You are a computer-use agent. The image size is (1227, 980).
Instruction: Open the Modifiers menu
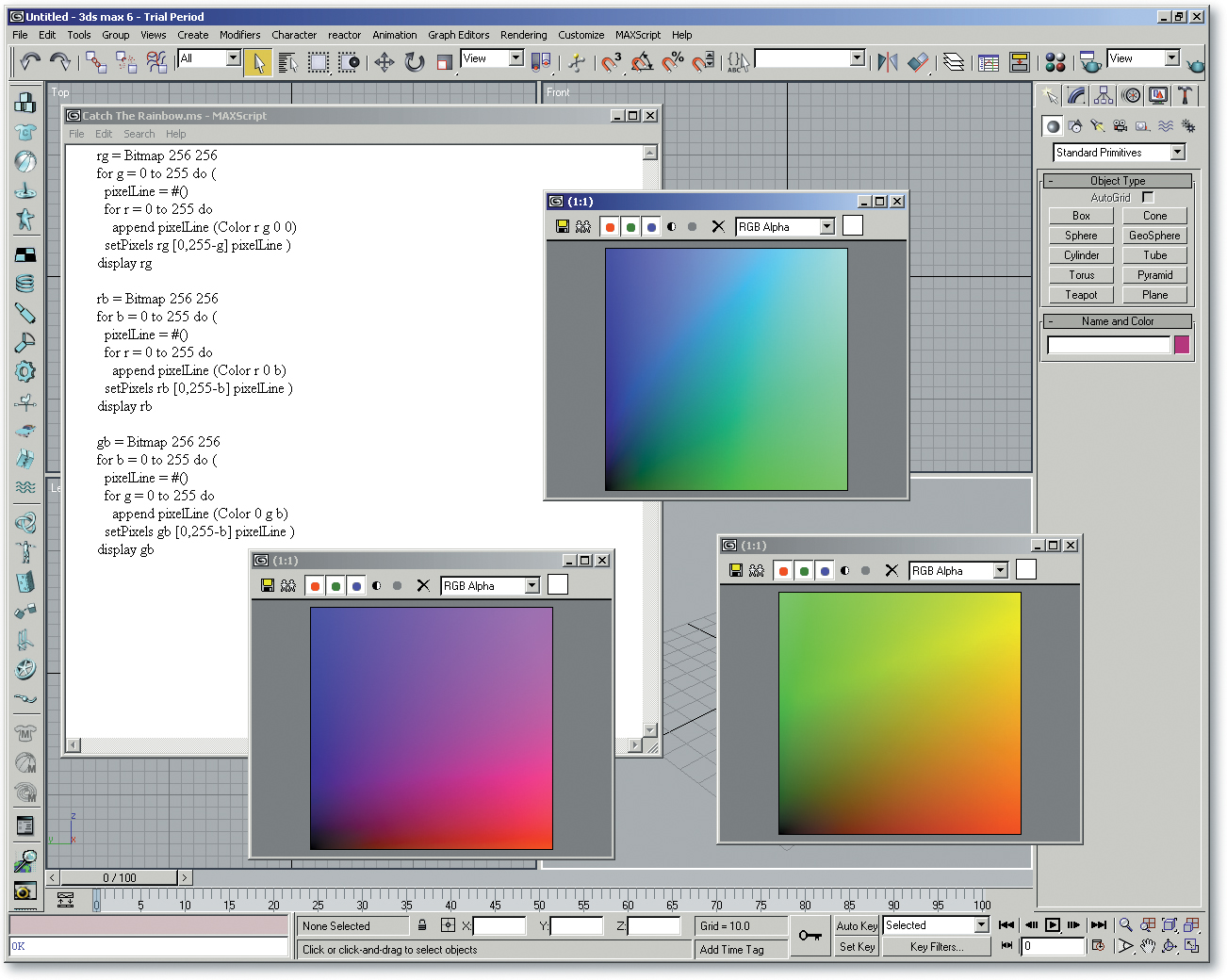239,35
